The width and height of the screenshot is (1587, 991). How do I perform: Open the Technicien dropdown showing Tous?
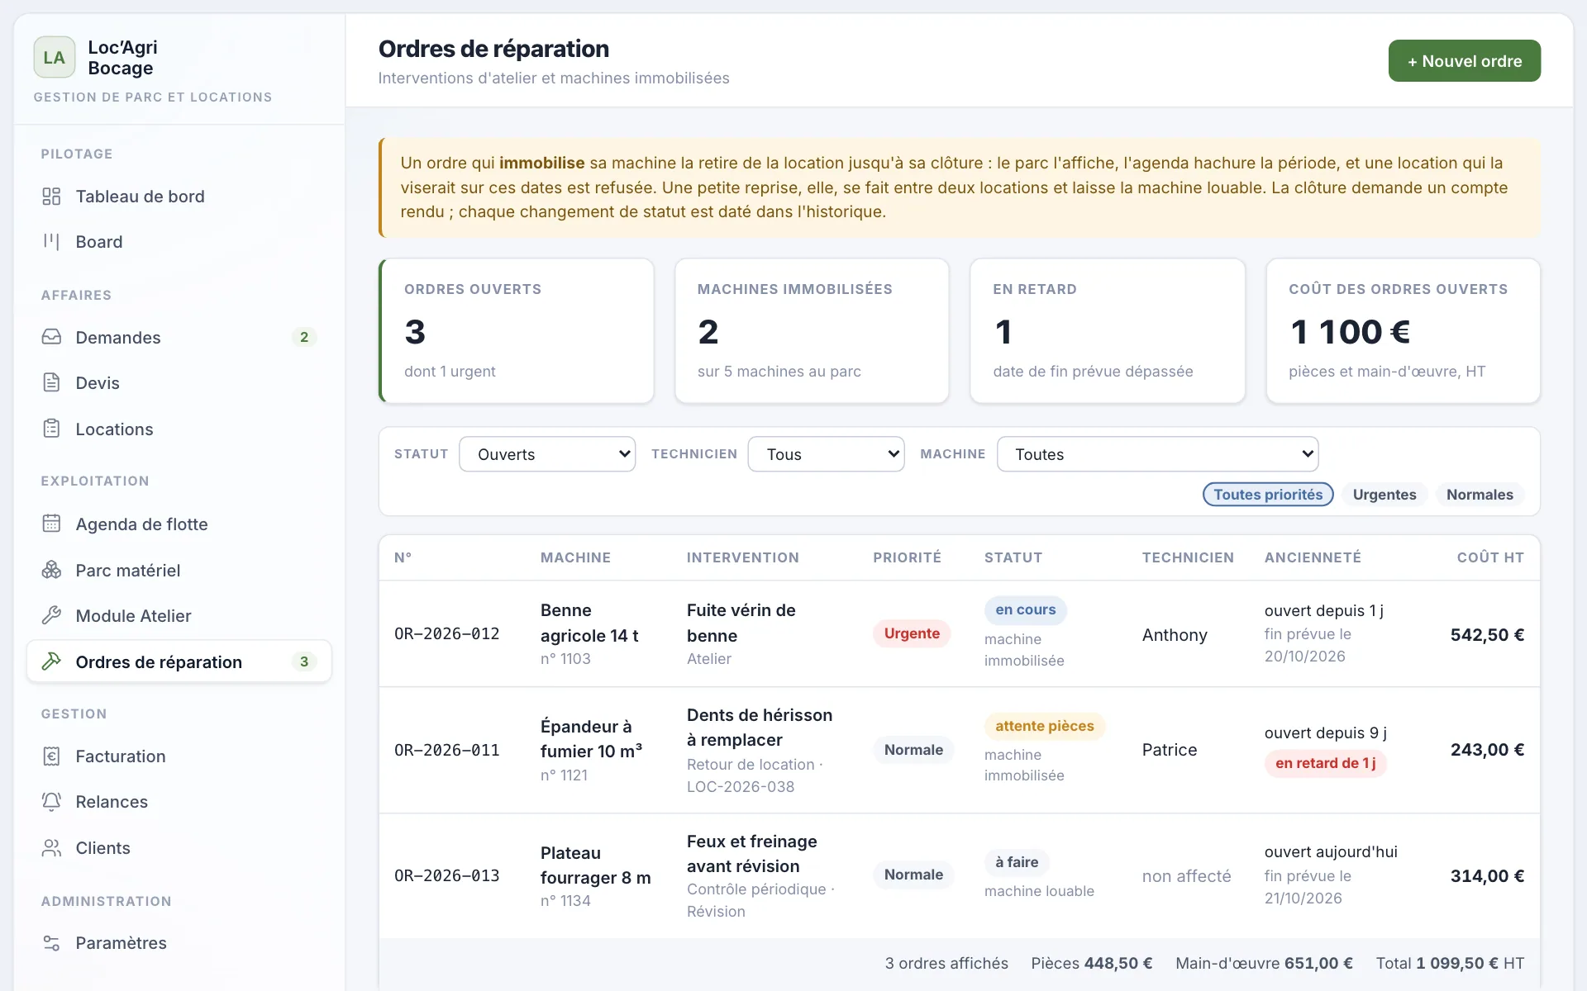[x=826, y=454]
